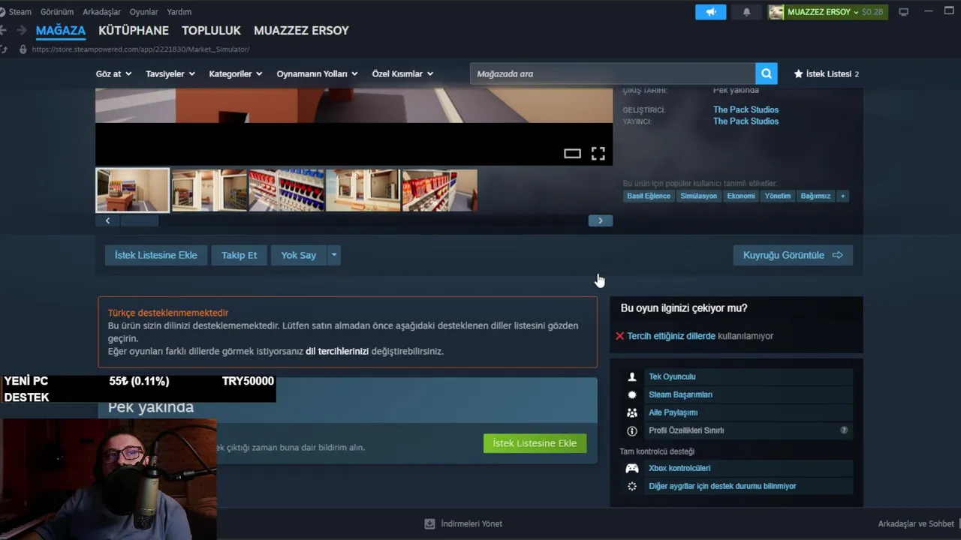The height and width of the screenshot is (540, 961).
Task: Click the Xbox controller icon
Action: click(632, 468)
